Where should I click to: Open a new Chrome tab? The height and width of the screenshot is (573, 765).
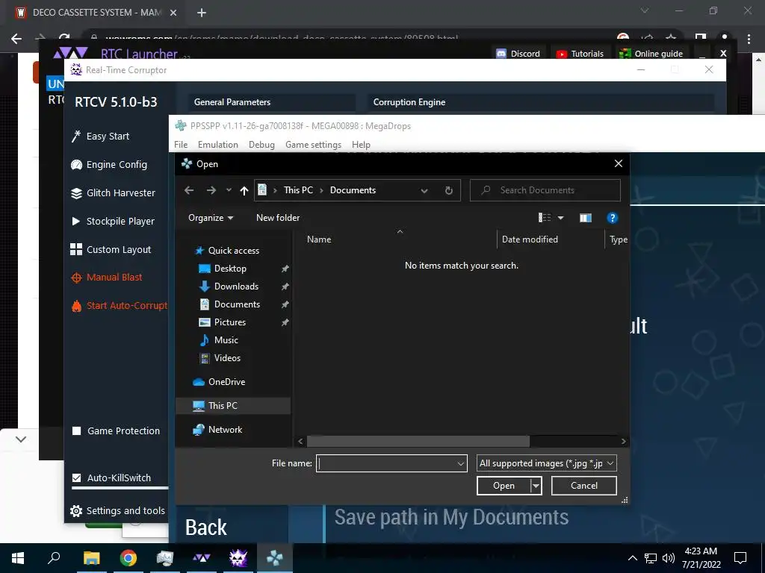click(x=202, y=13)
